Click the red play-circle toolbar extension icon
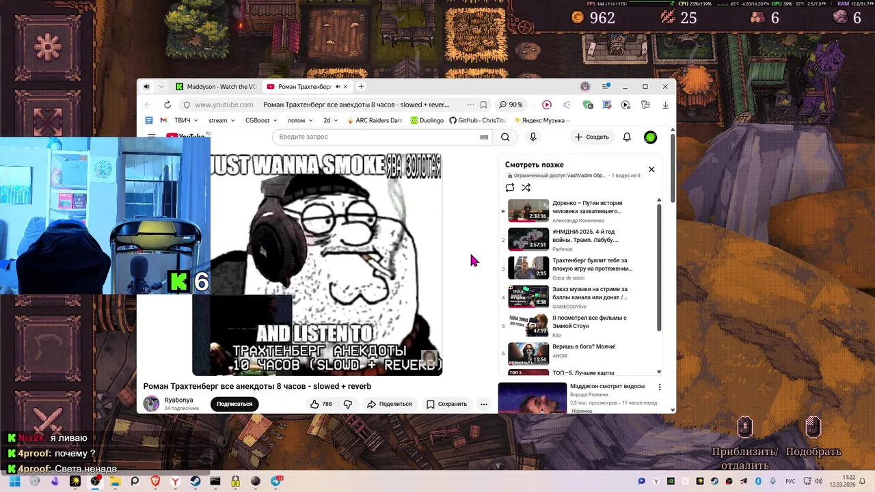875x492 pixels. click(x=547, y=105)
